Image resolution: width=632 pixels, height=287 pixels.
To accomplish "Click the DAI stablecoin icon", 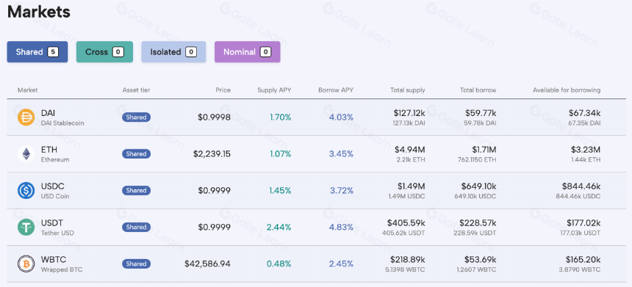I will 26,117.
